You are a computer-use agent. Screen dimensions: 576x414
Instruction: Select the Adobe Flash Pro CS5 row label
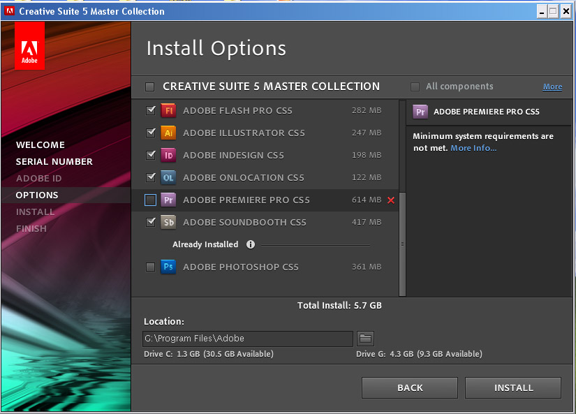click(237, 110)
